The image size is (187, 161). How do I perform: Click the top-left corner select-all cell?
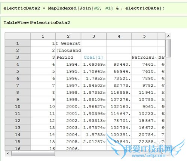click(x=18, y=36)
